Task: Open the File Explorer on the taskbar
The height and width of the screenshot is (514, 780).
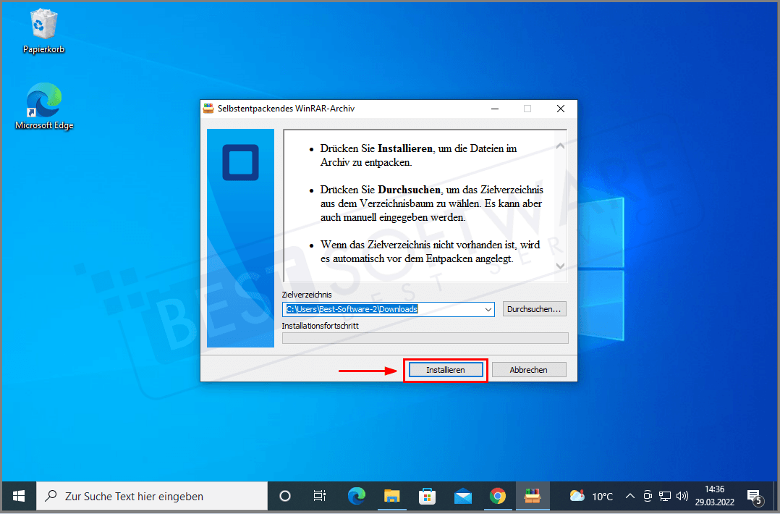Action: point(392,496)
